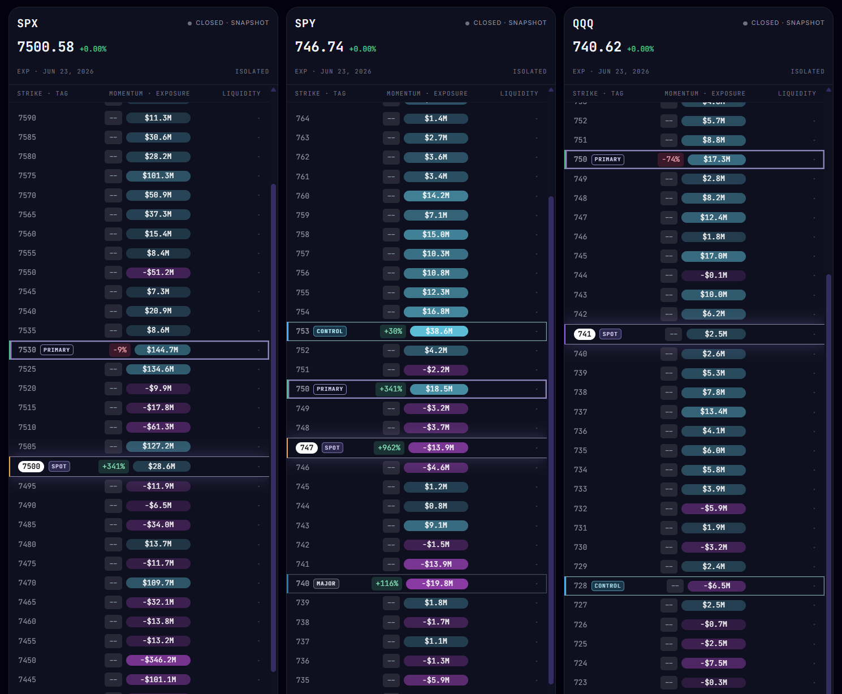Click the SPX scrollbar thumb

point(274,428)
